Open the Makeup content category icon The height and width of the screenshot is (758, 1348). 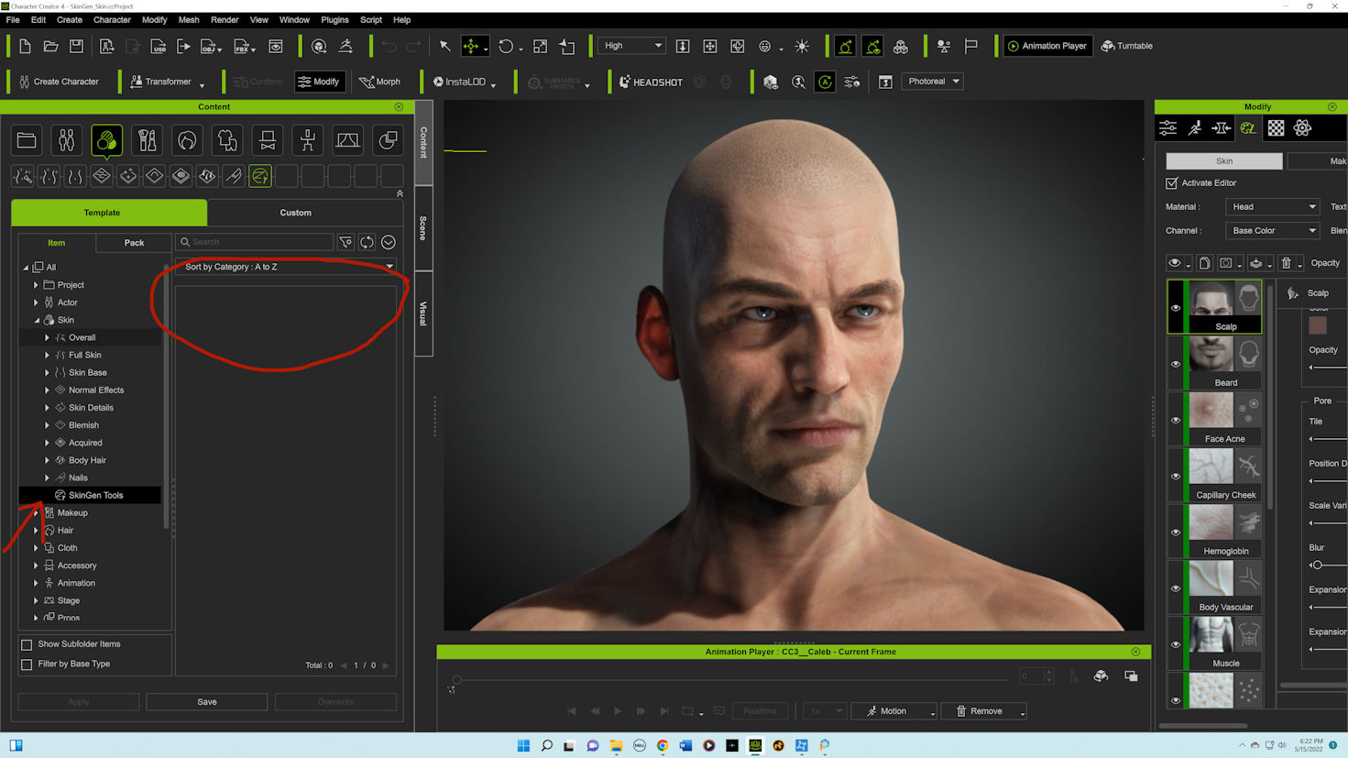tap(147, 140)
